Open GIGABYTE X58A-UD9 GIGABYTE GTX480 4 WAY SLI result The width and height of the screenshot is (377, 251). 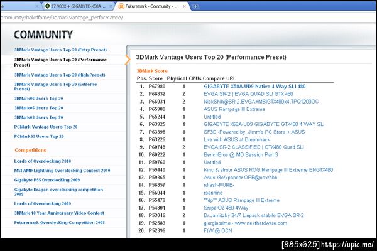point(264,124)
